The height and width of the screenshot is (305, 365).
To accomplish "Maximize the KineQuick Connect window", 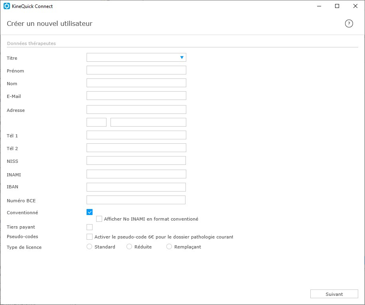I will click(x=337, y=6).
